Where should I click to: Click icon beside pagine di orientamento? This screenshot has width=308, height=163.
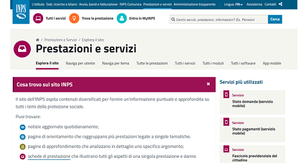tap(22, 137)
